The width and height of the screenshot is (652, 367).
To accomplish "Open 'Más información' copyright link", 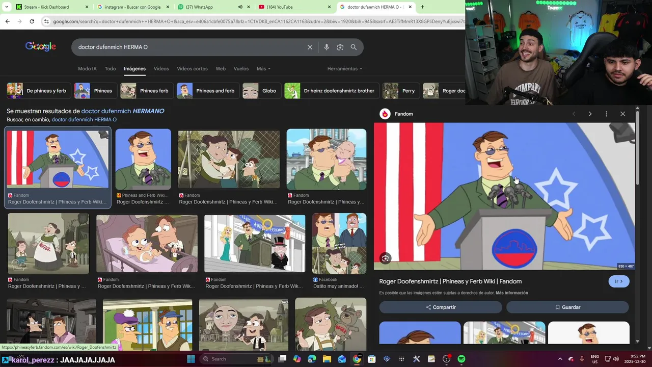I will pos(511,293).
